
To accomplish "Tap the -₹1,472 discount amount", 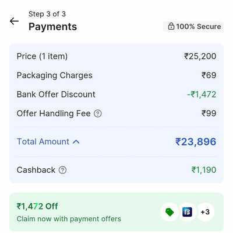I will pyautogui.click(x=202, y=95).
